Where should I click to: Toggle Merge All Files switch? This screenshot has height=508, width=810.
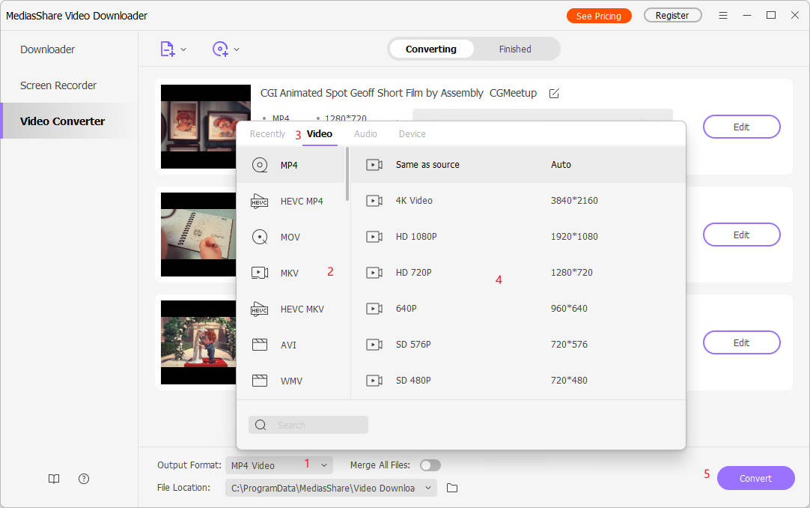pos(430,465)
